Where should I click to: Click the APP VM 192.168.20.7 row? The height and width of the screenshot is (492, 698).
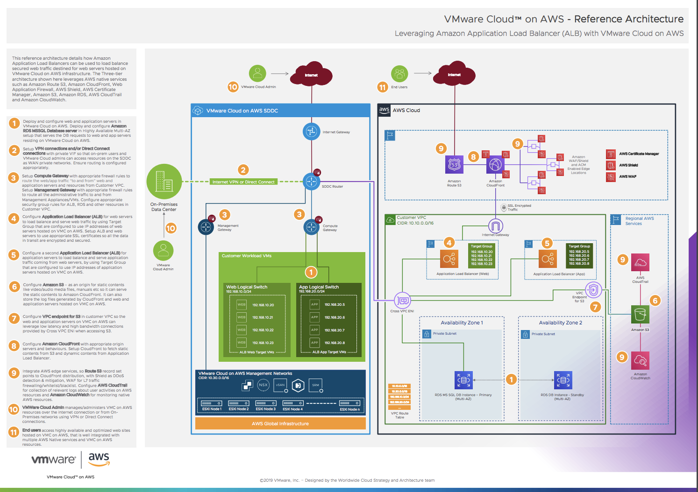pyautogui.click(x=328, y=330)
